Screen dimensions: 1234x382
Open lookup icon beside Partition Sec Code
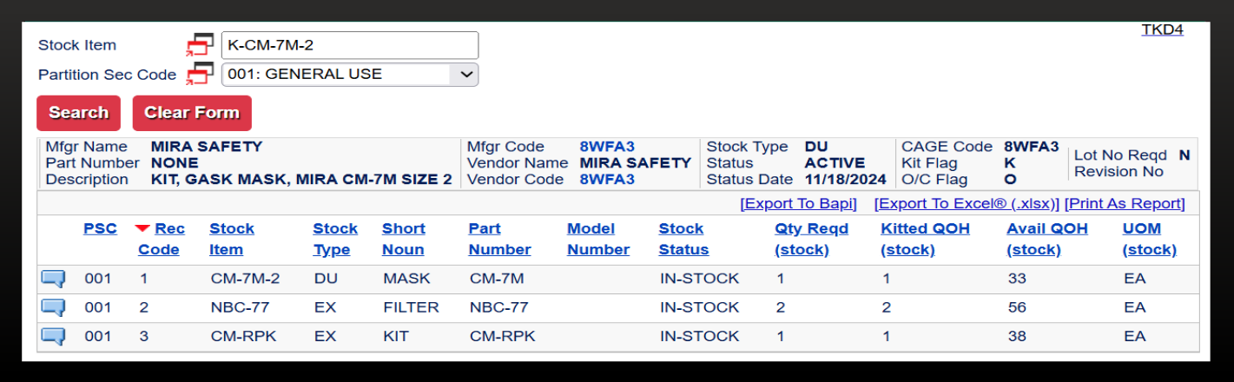point(201,74)
